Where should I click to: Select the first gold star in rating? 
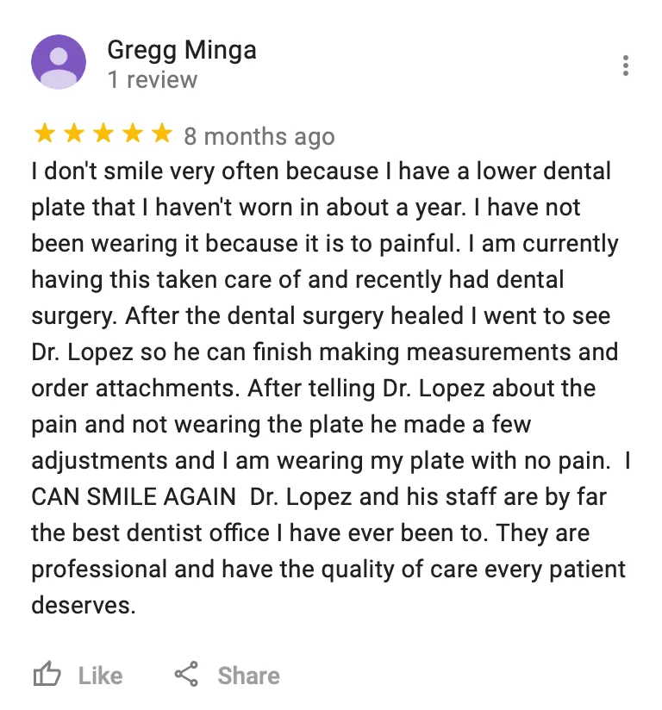(45, 134)
